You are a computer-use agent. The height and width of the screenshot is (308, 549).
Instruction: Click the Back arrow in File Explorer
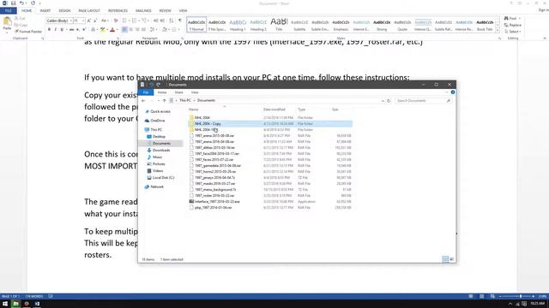click(x=143, y=101)
